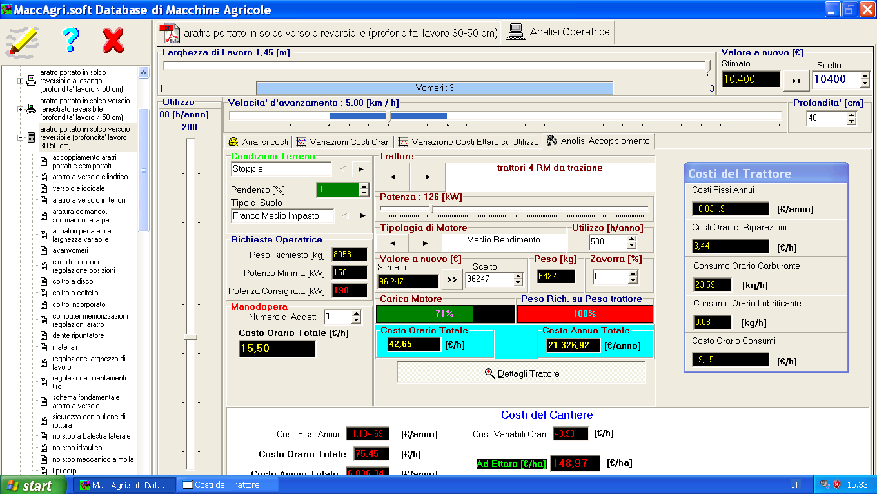Select previous tractor type arrow
The width and height of the screenshot is (877, 494).
(x=393, y=177)
